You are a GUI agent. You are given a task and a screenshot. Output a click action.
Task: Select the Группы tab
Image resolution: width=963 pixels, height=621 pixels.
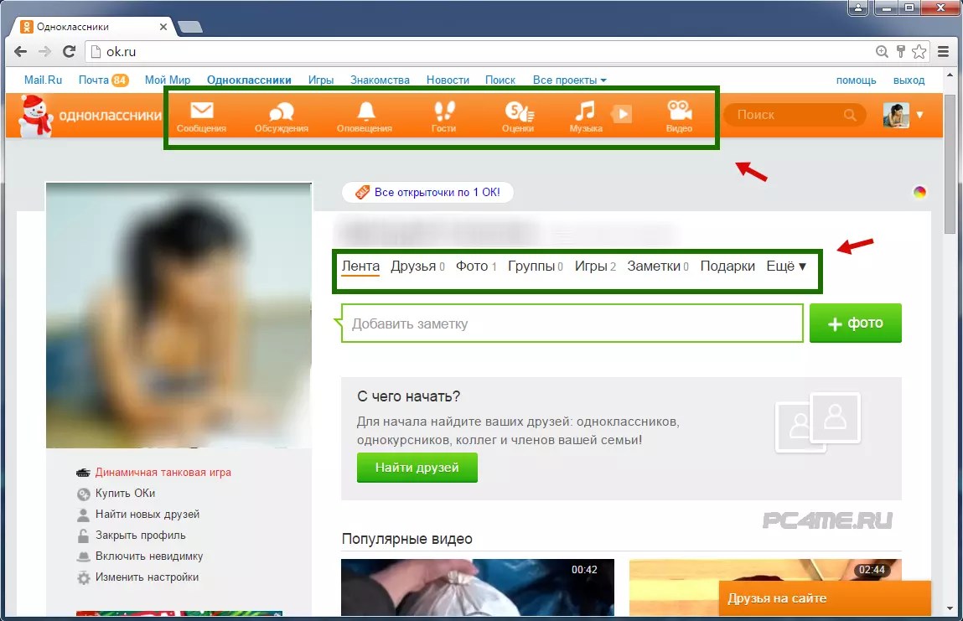pos(535,267)
